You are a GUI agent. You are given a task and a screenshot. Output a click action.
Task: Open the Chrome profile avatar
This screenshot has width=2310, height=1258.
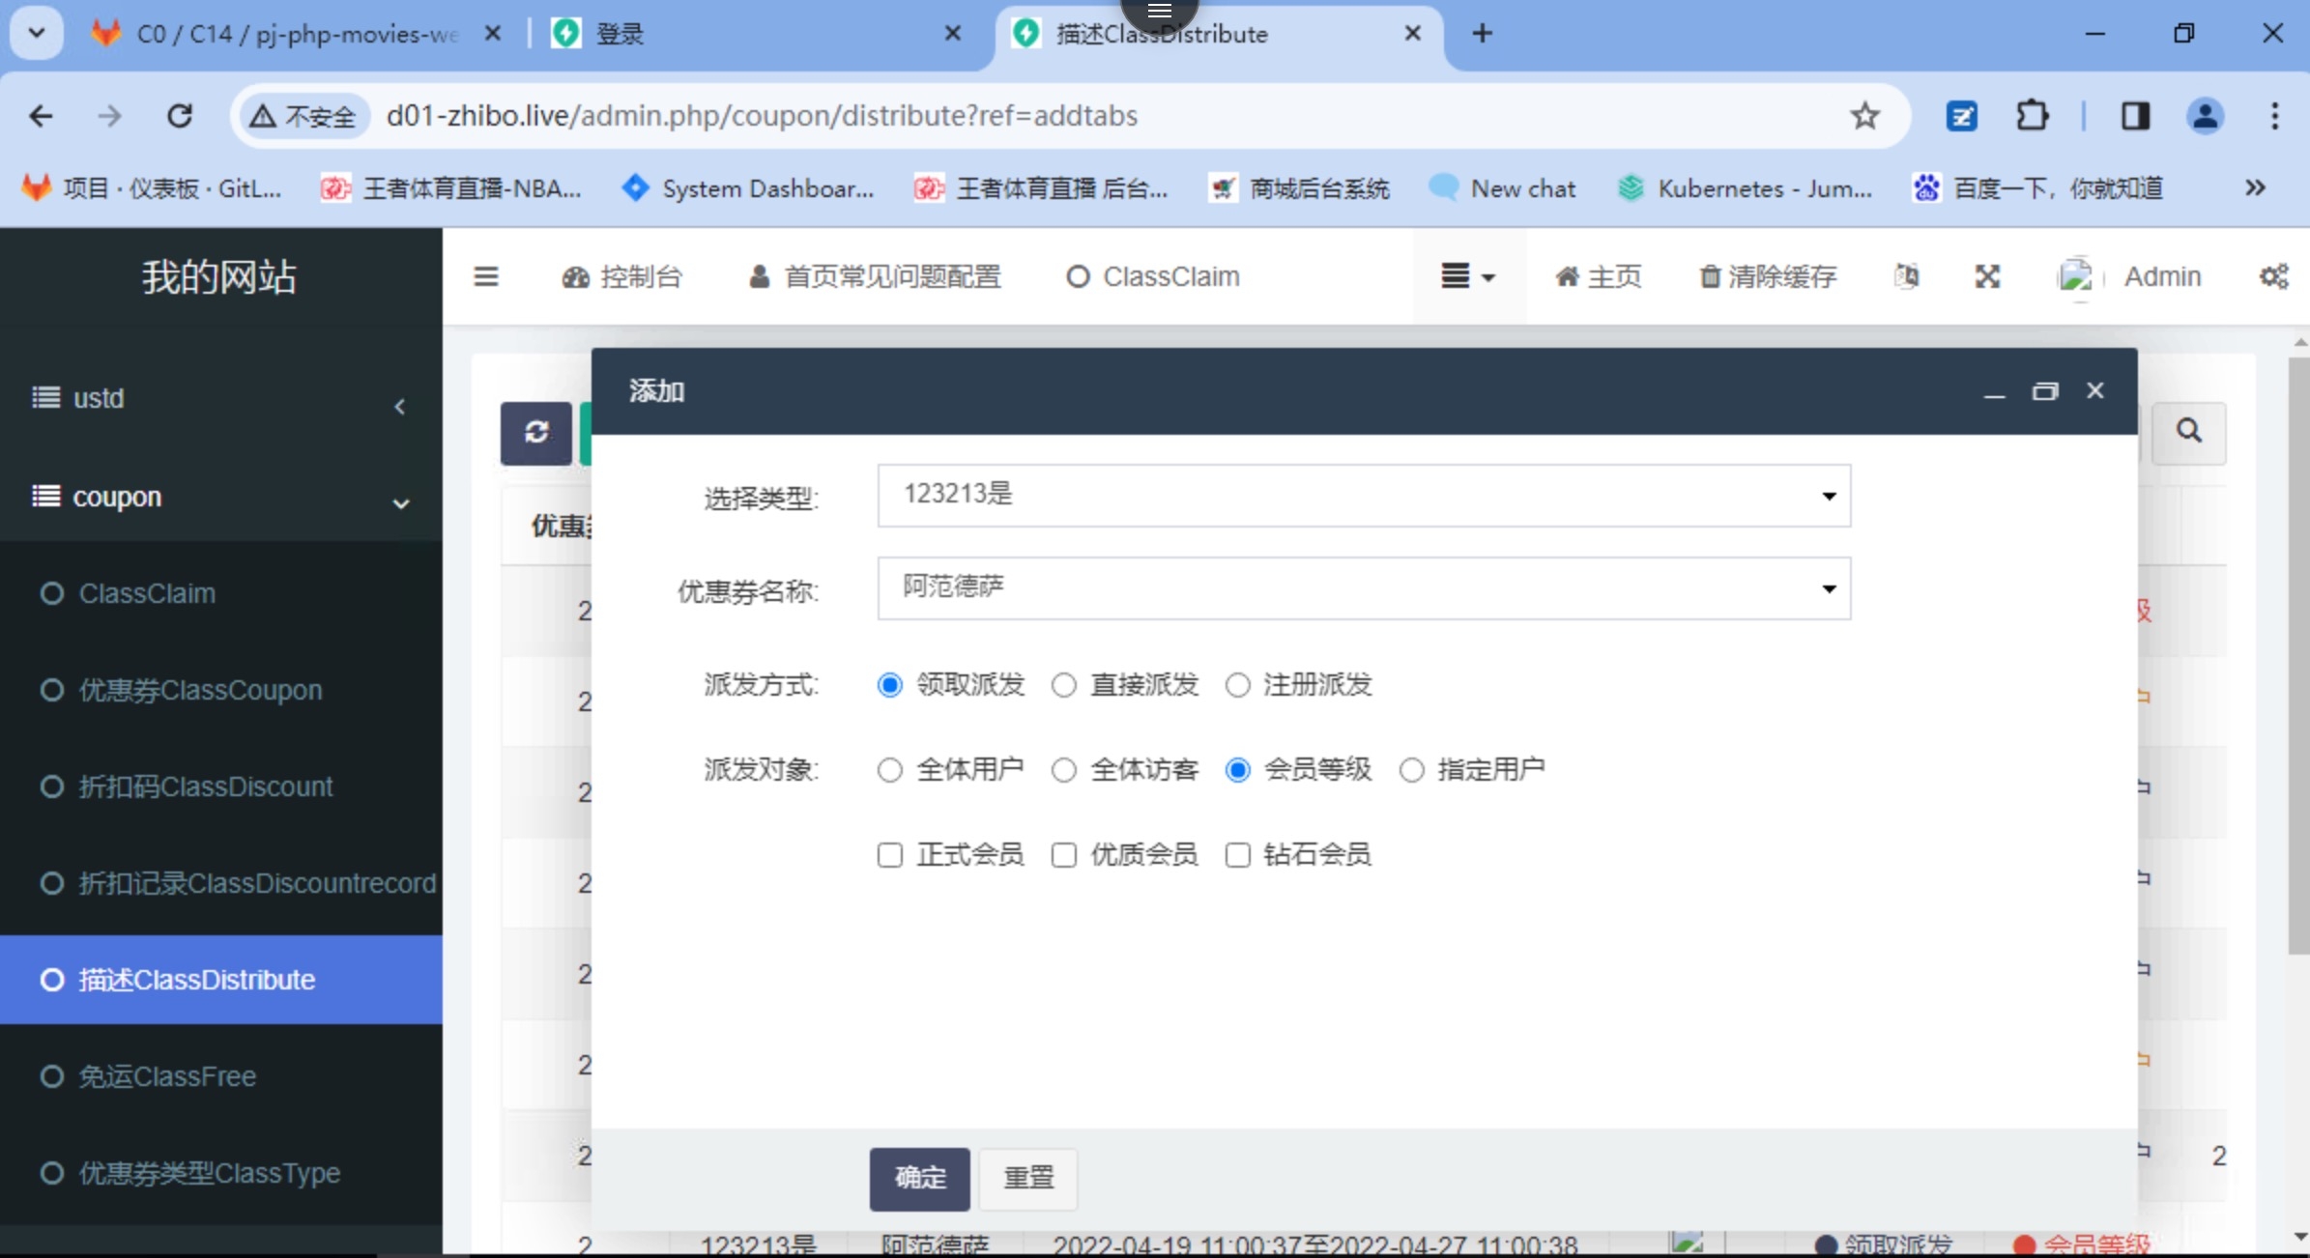(2206, 116)
